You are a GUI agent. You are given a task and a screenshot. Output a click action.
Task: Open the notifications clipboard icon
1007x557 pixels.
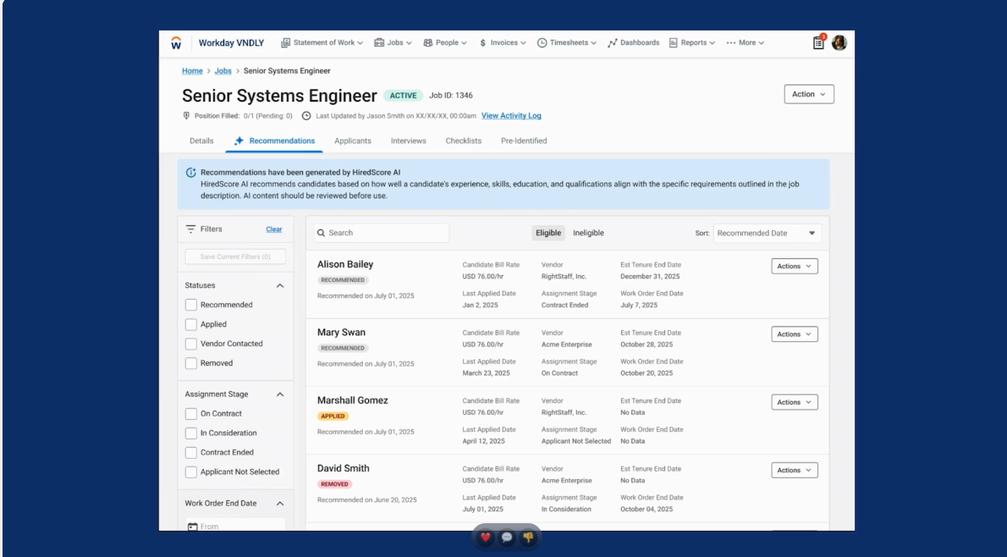tap(818, 43)
